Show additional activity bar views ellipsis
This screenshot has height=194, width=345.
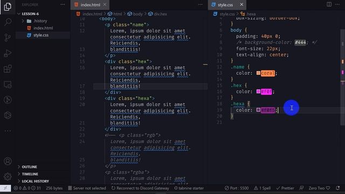pyautogui.click(x=8, y=130)
